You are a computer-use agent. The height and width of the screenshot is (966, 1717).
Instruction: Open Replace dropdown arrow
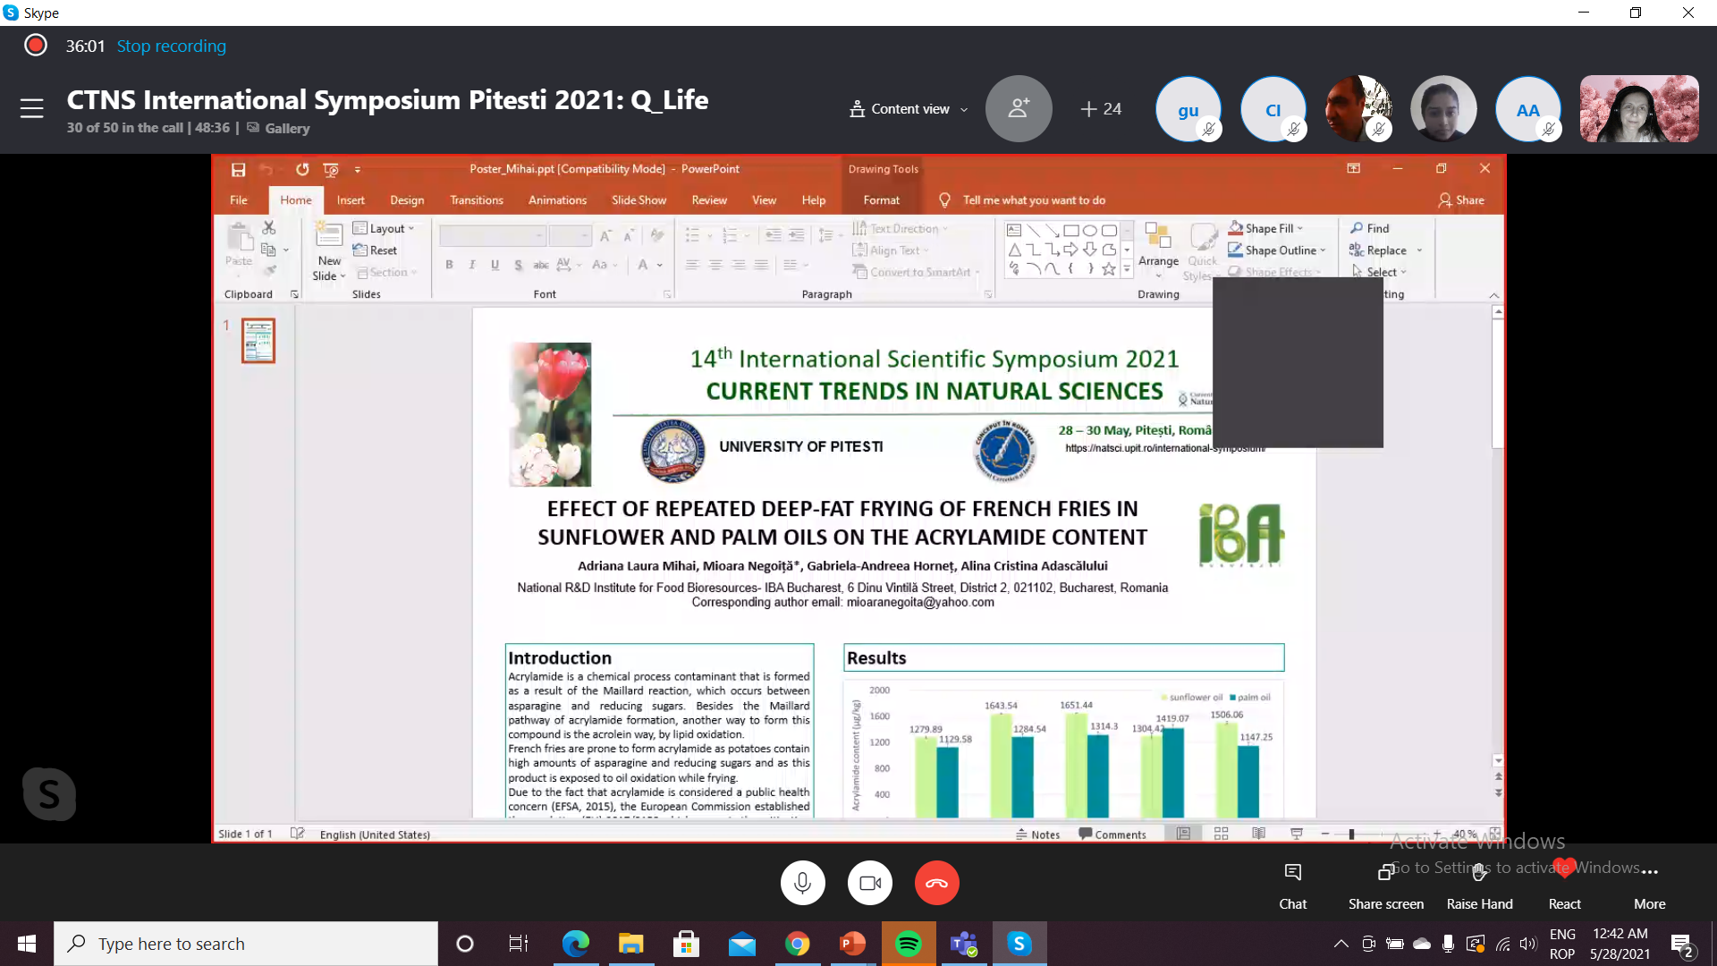click(x=1419, y=250)
